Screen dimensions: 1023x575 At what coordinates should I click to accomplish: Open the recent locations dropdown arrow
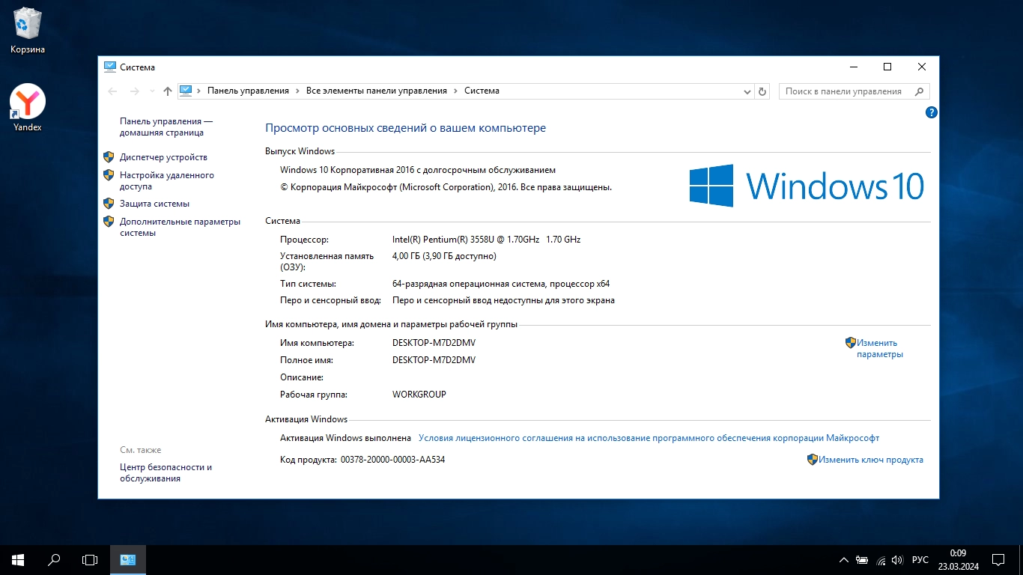pos(152,91)
